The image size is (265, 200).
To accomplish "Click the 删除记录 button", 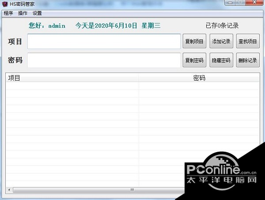I will tap(248, 60).
